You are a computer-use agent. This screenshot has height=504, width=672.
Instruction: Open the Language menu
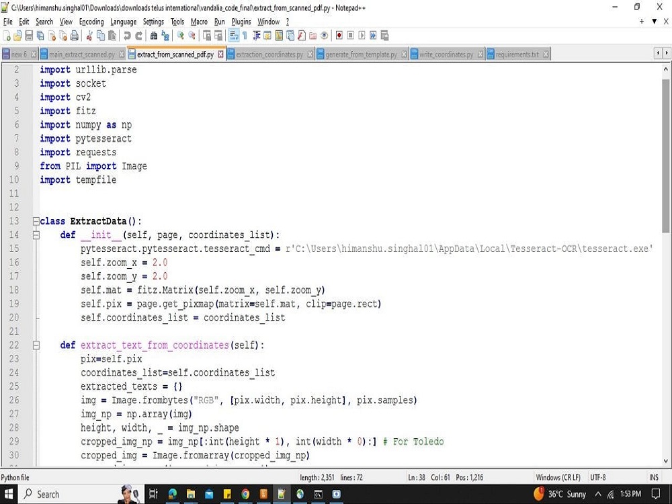(124, 22)
